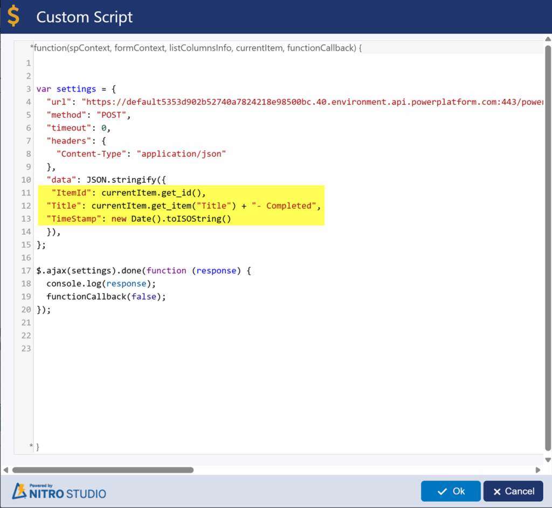Image resolution: width=552 pixels, height=508 pixels.
Task: Cancel the Custom Script dialog
Action: click(513, 491)
